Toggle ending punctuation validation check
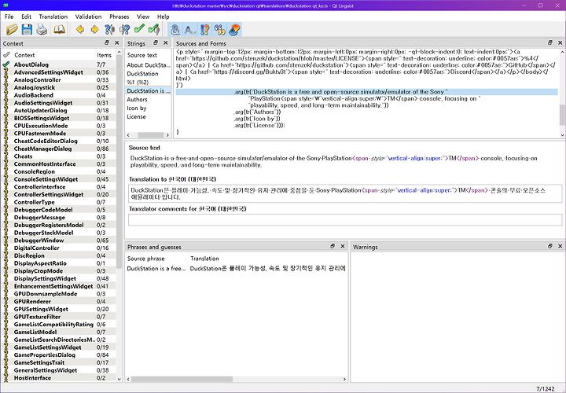 [190, 30]
